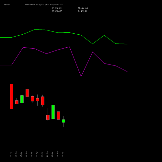This screenshot has height=162, width=162.
Task: Select the tall green candle for 25 Sep
Action: point(53,112)
